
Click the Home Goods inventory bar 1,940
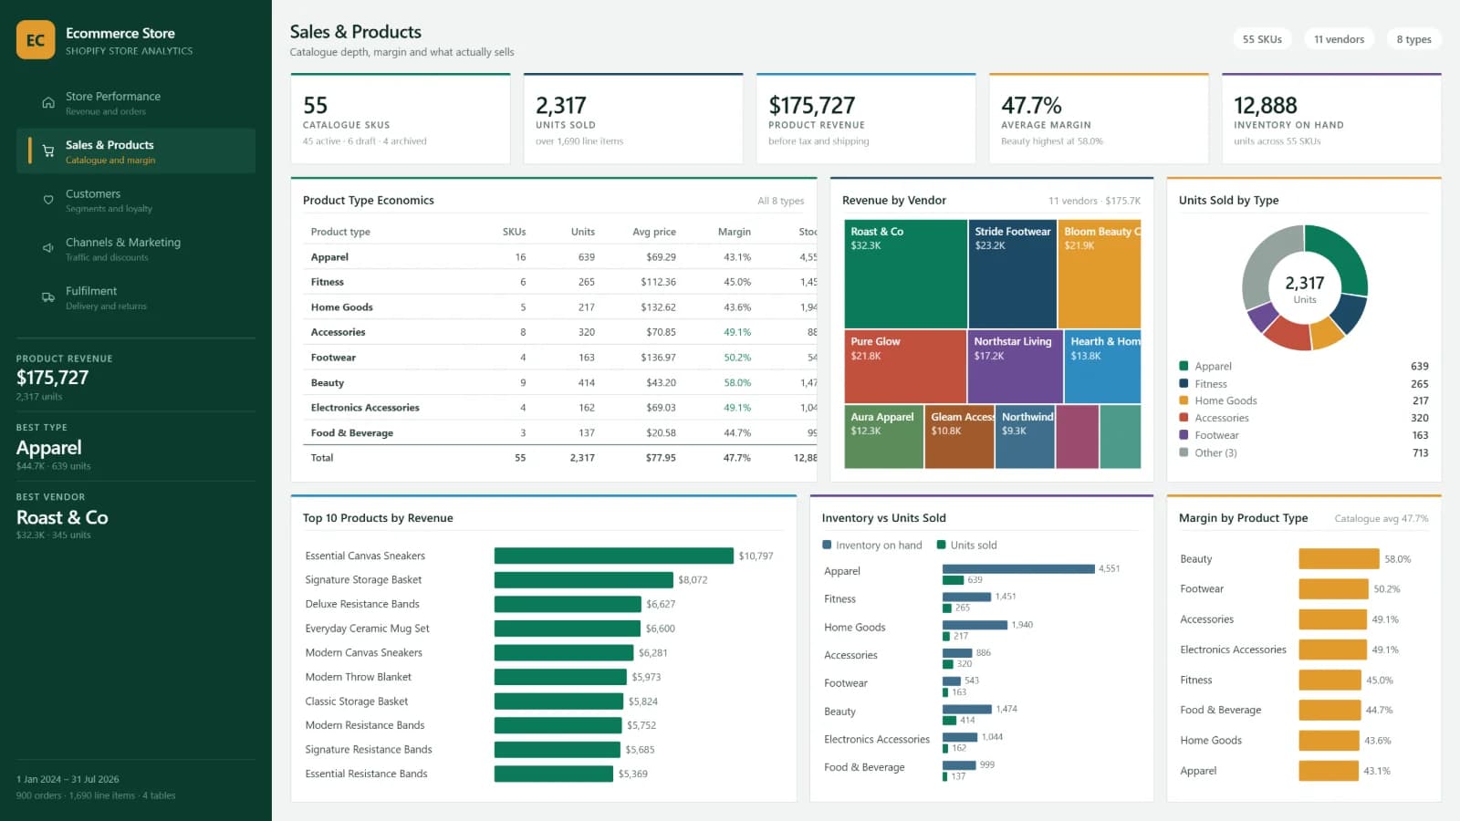tap(975, 625)
